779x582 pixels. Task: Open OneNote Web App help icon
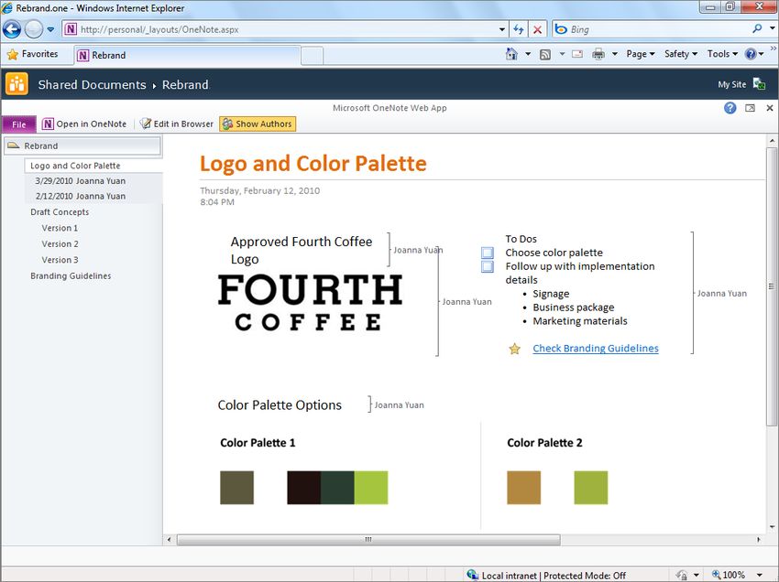(x=730, y=108)
